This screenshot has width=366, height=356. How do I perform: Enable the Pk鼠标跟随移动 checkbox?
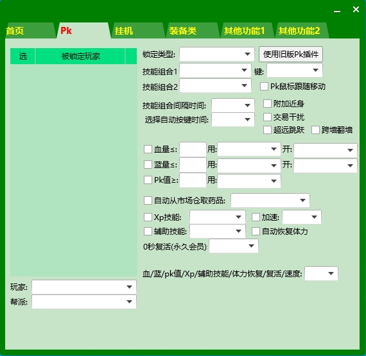[x=264, y=86]
